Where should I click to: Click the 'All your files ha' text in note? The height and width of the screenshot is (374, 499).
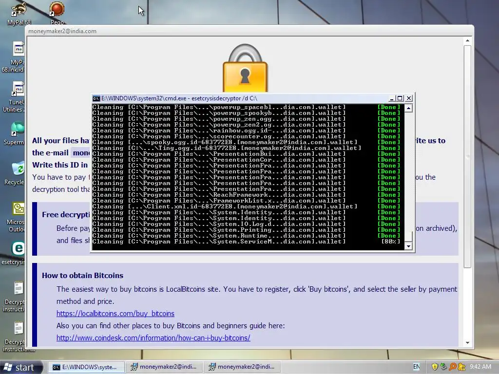click(61, 141)
